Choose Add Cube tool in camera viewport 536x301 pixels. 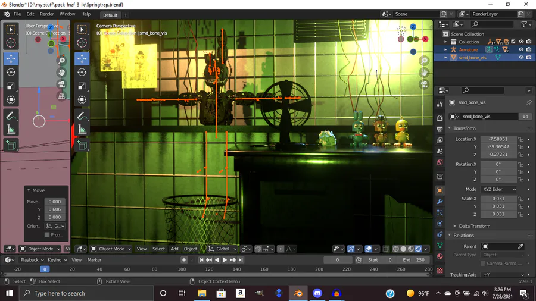click(x=82, y=145)
